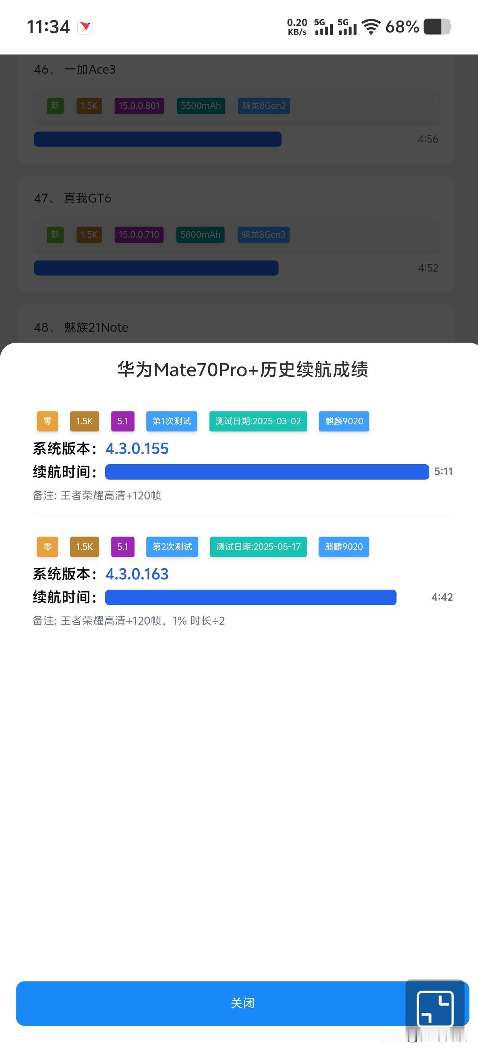The width and height of the screenshot is (478, 1052).
Task: Tap the 5800mAh tag behind the sheet
Action: [x=201, y=235]
